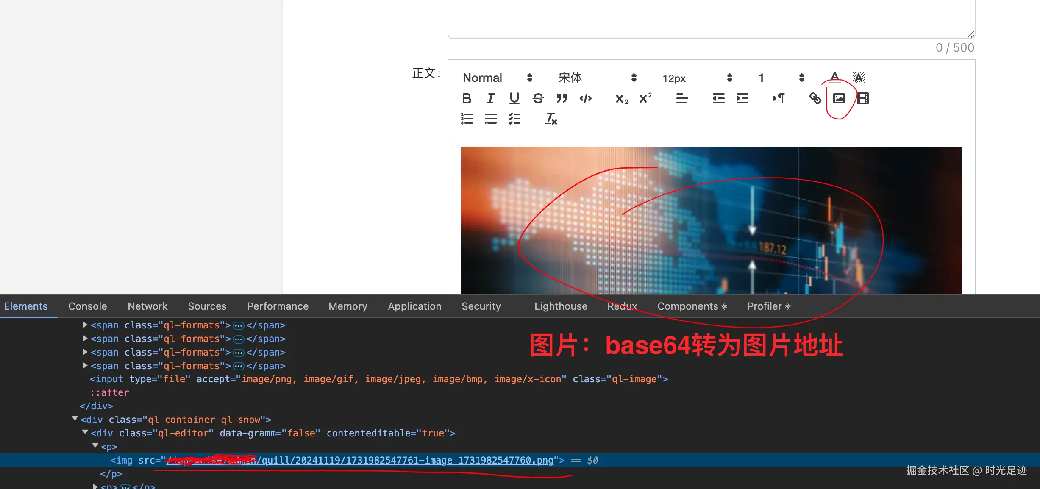Toggle bold formatting in editor toolbar
This screenshot has width=1040, height=489.
point(467,98)
